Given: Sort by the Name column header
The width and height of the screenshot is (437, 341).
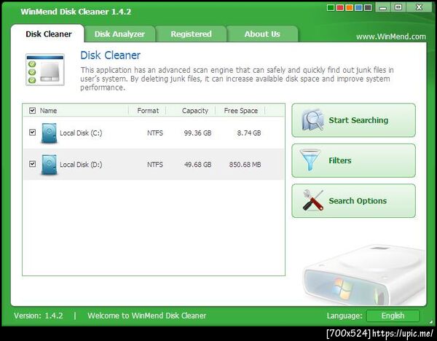Looking at the screenshot, I should 48,111.
